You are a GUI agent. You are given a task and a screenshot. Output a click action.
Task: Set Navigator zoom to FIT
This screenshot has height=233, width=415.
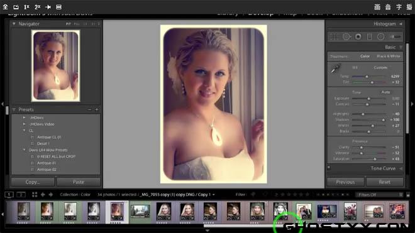(69, 24)
